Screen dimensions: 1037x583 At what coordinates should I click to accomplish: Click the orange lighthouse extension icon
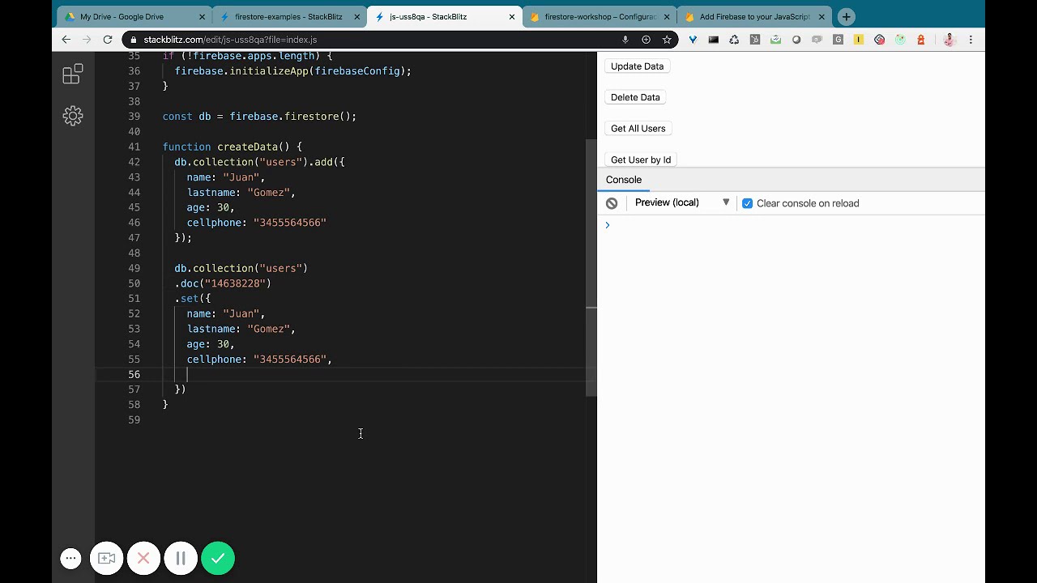coord(921,40)
